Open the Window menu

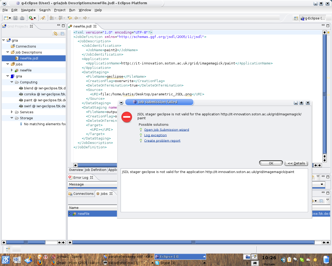[x=85, y=10]
